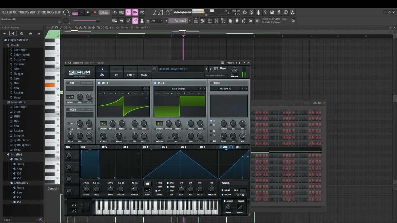
Task: Click the save project disk icon
Action: tap(272, 12)
